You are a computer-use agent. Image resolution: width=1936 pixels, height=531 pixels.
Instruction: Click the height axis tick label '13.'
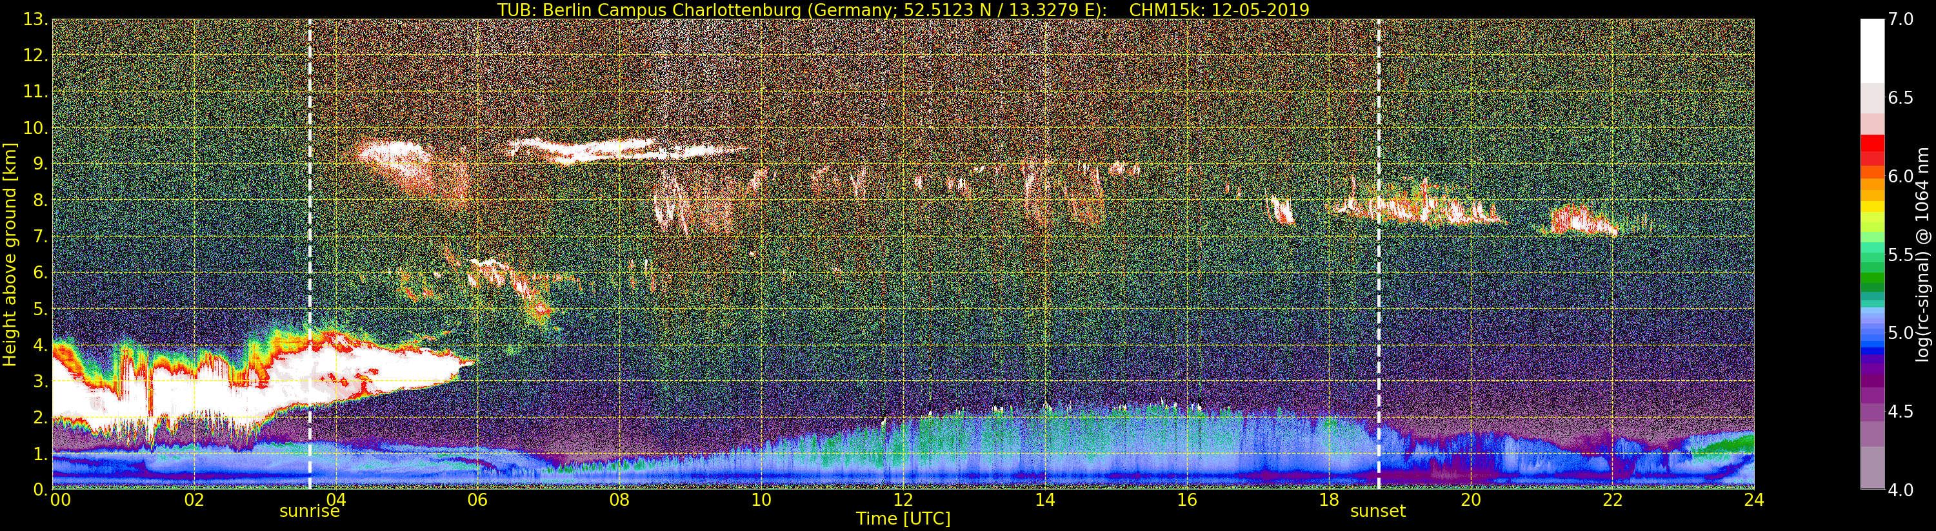[x=35, y=19]
